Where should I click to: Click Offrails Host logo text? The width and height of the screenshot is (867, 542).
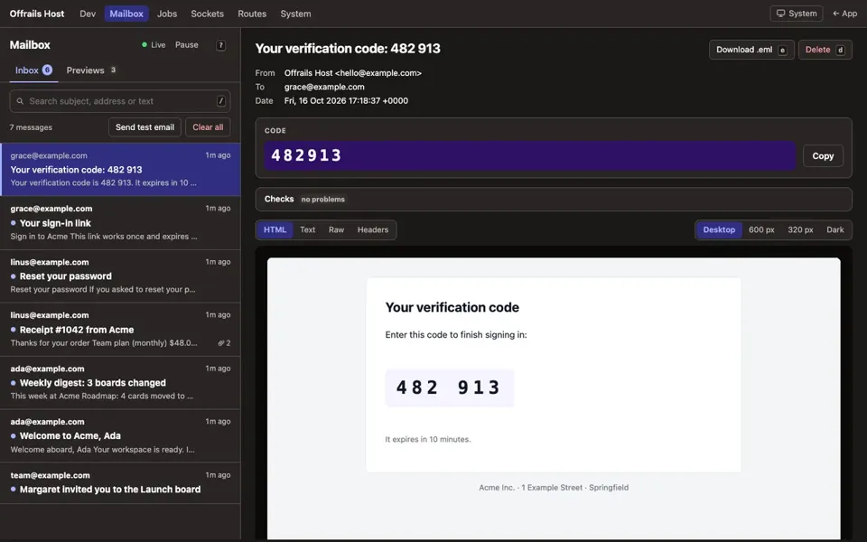tap(37, 14)
